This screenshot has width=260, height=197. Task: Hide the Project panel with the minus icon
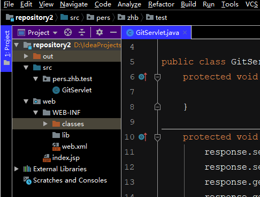113,32
